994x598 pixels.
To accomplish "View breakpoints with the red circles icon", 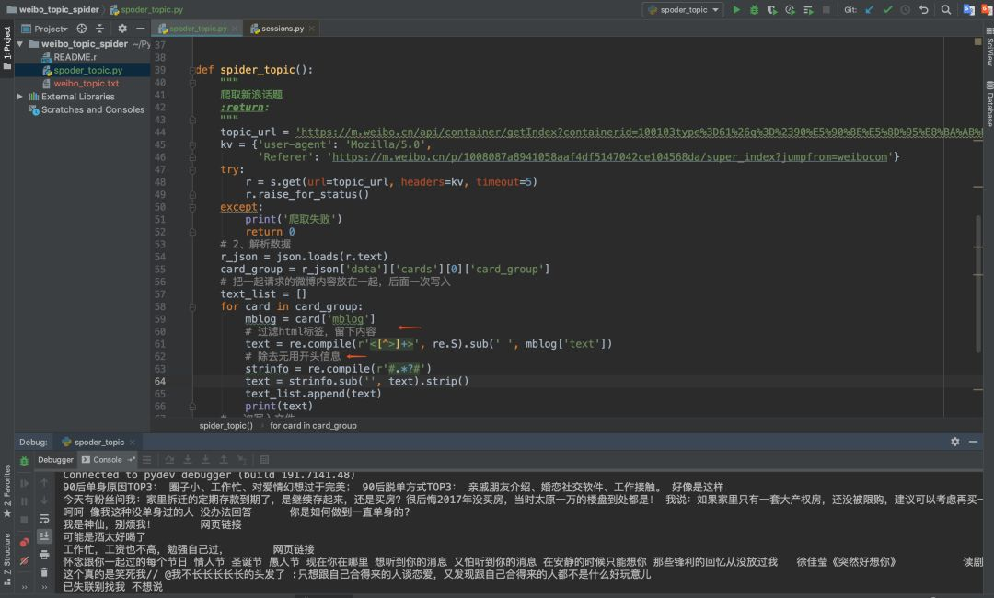I will pos(24,542).
